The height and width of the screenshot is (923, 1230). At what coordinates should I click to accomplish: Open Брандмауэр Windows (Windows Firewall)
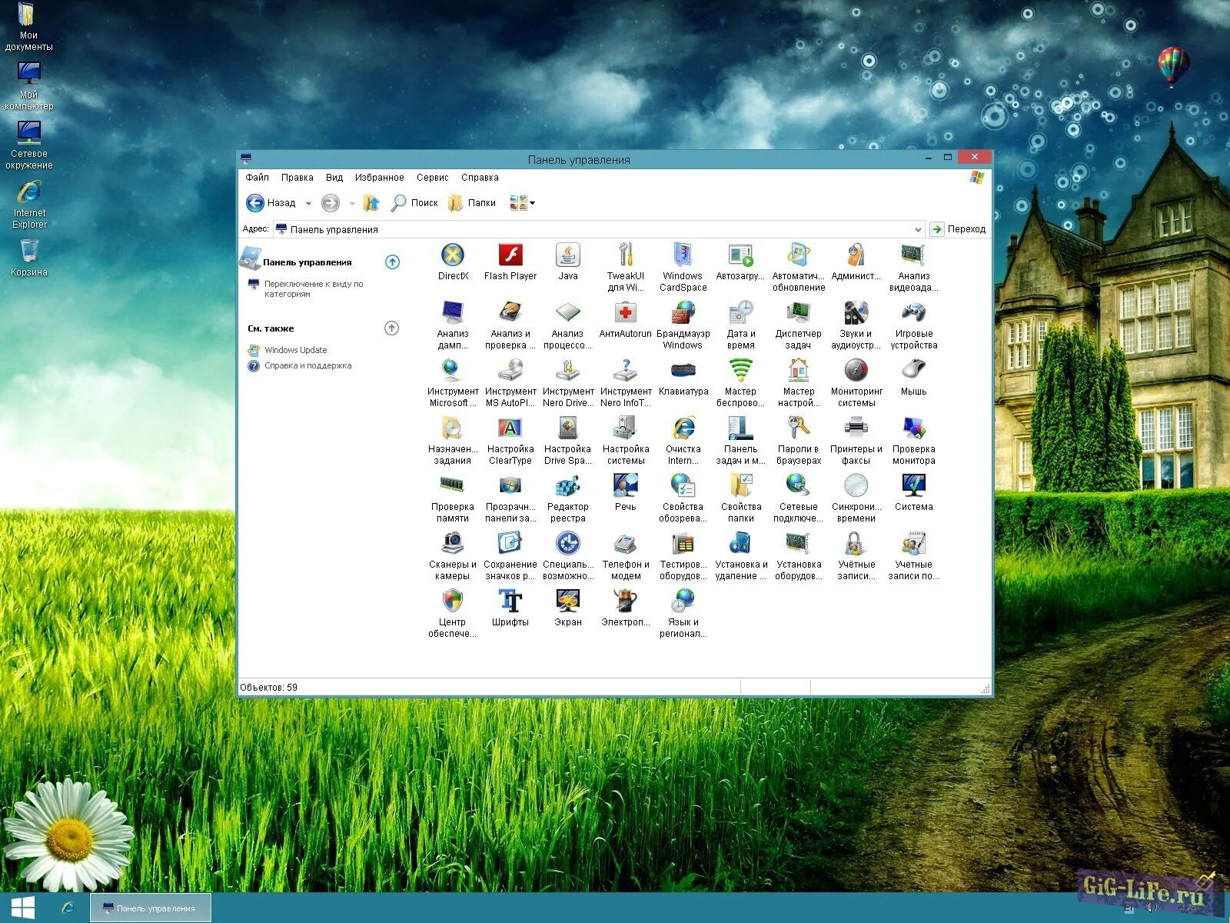(682, 315)
